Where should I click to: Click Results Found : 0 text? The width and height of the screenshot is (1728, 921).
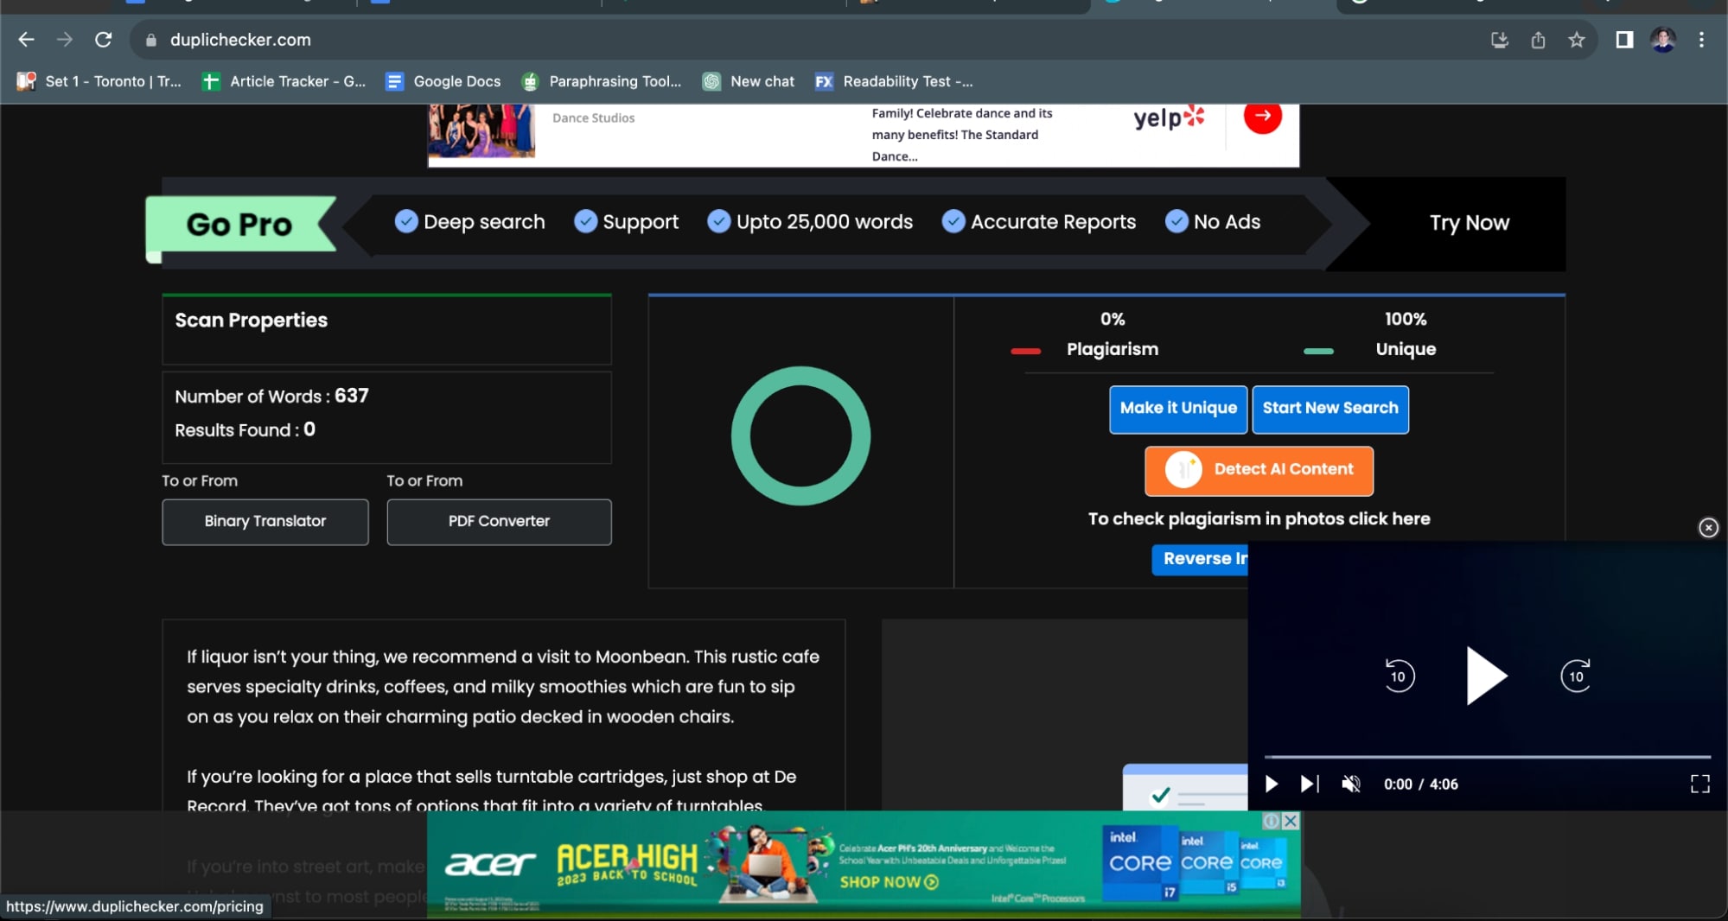point(245,430)
